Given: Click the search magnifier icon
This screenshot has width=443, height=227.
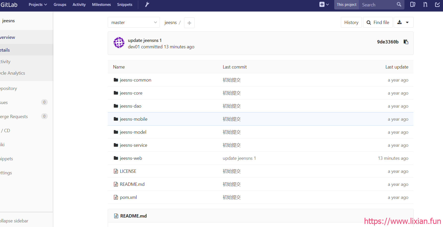Looking at the screenshot, I should click(399, 5).
